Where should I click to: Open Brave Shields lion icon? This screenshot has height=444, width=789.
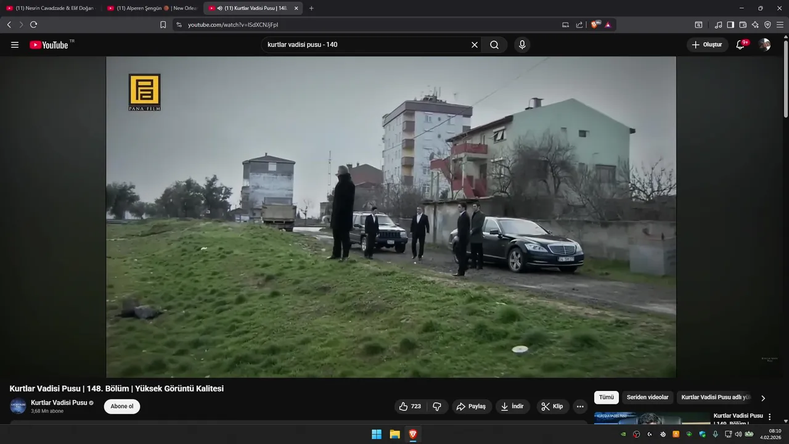pyautogui.click(x=595, y=25)
